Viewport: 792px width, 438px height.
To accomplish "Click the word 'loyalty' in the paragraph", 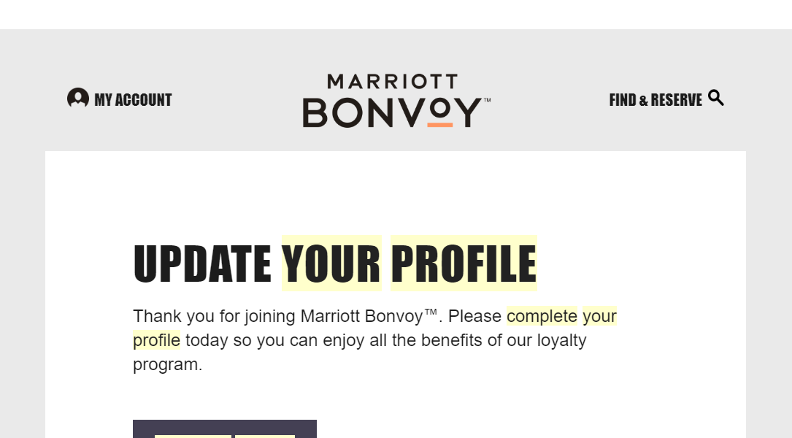I will click(x=561, y=340).
